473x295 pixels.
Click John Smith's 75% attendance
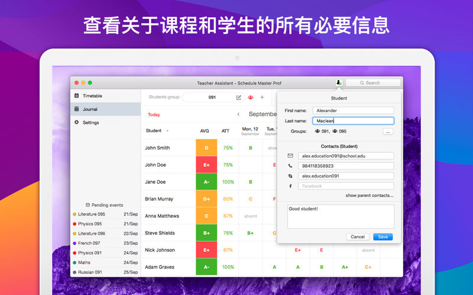(x=228, y=148)
